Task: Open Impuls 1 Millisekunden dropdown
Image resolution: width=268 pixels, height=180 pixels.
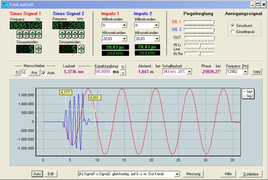Action: (125, 25)
